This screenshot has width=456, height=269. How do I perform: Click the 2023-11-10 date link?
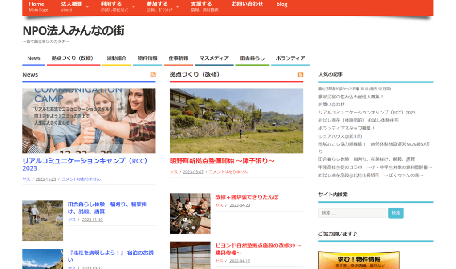coord(92,220)
